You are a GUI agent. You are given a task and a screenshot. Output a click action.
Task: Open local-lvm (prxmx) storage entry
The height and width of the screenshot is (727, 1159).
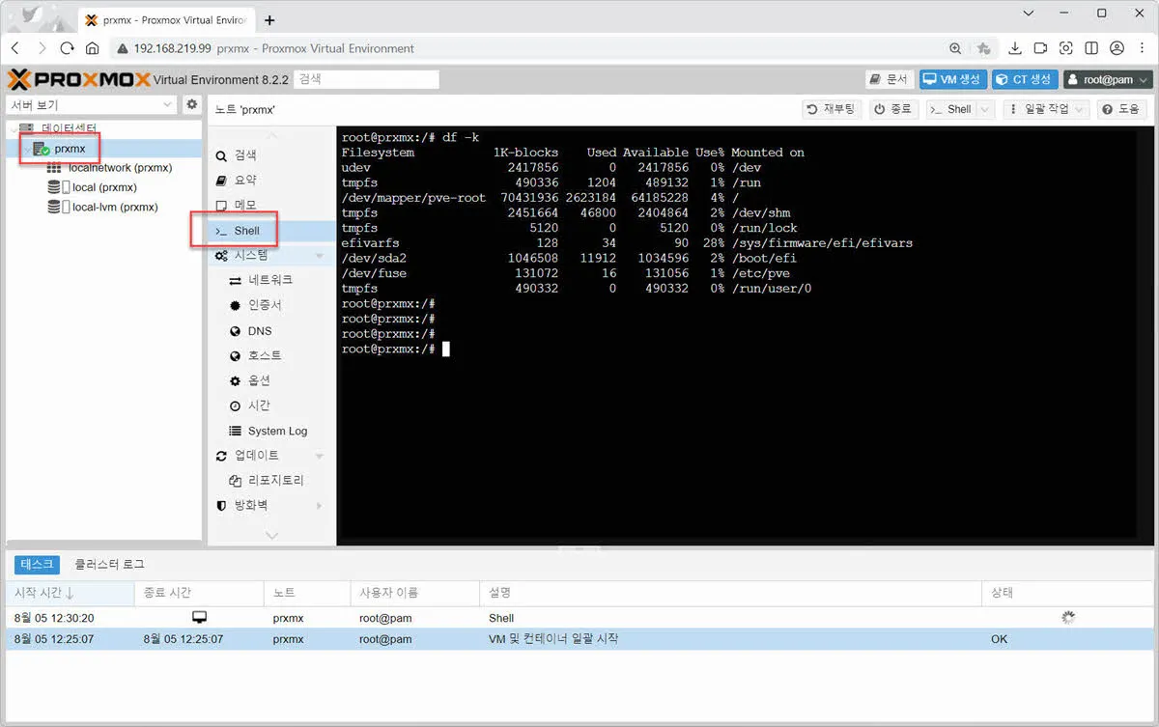(x=115, y=207)
